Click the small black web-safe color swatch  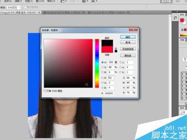pyautogui.click(x=116, y=51)
